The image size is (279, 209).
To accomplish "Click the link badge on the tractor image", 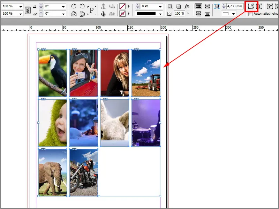I will 136,49.
